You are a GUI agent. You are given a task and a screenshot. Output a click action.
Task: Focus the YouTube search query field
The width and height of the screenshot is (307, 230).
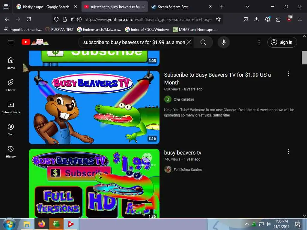tap(134, 42)
